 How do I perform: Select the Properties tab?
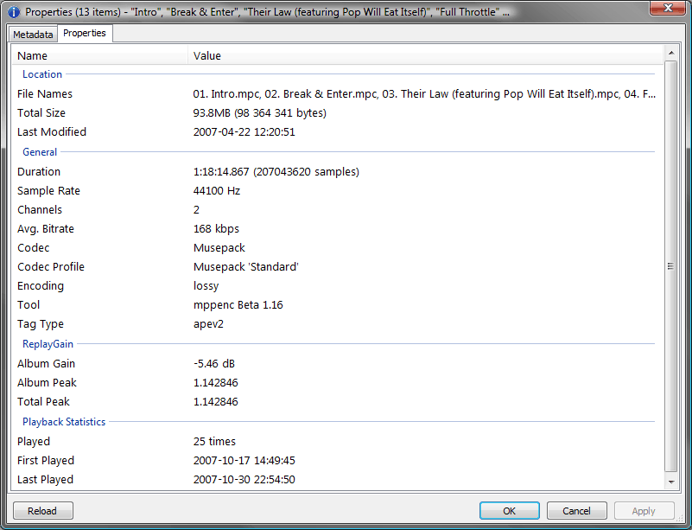point(85,34)
